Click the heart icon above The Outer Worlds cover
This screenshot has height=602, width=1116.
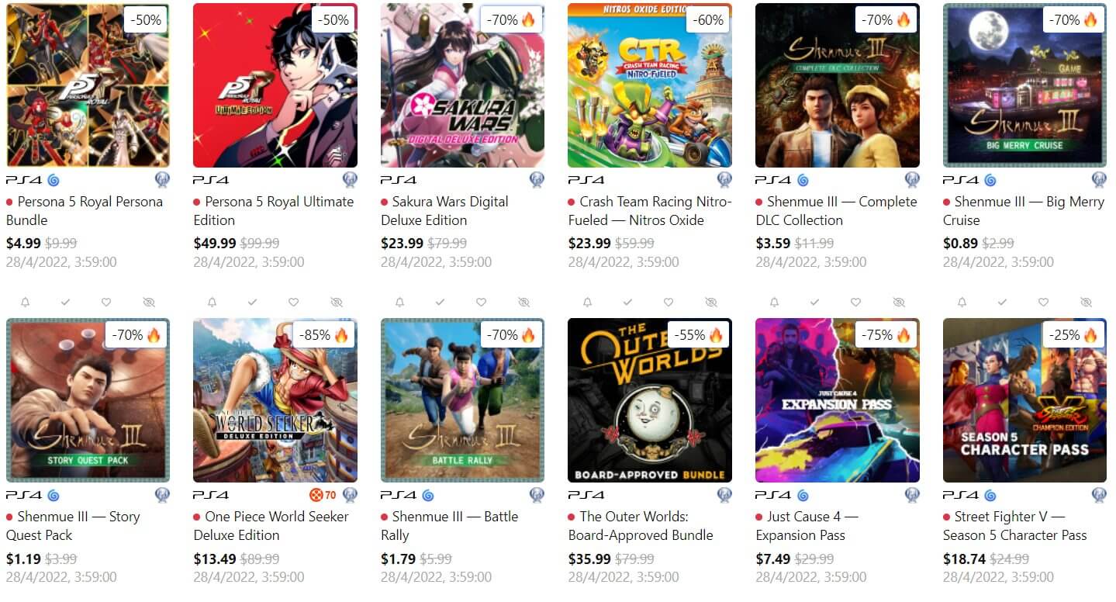pos(669,302)
